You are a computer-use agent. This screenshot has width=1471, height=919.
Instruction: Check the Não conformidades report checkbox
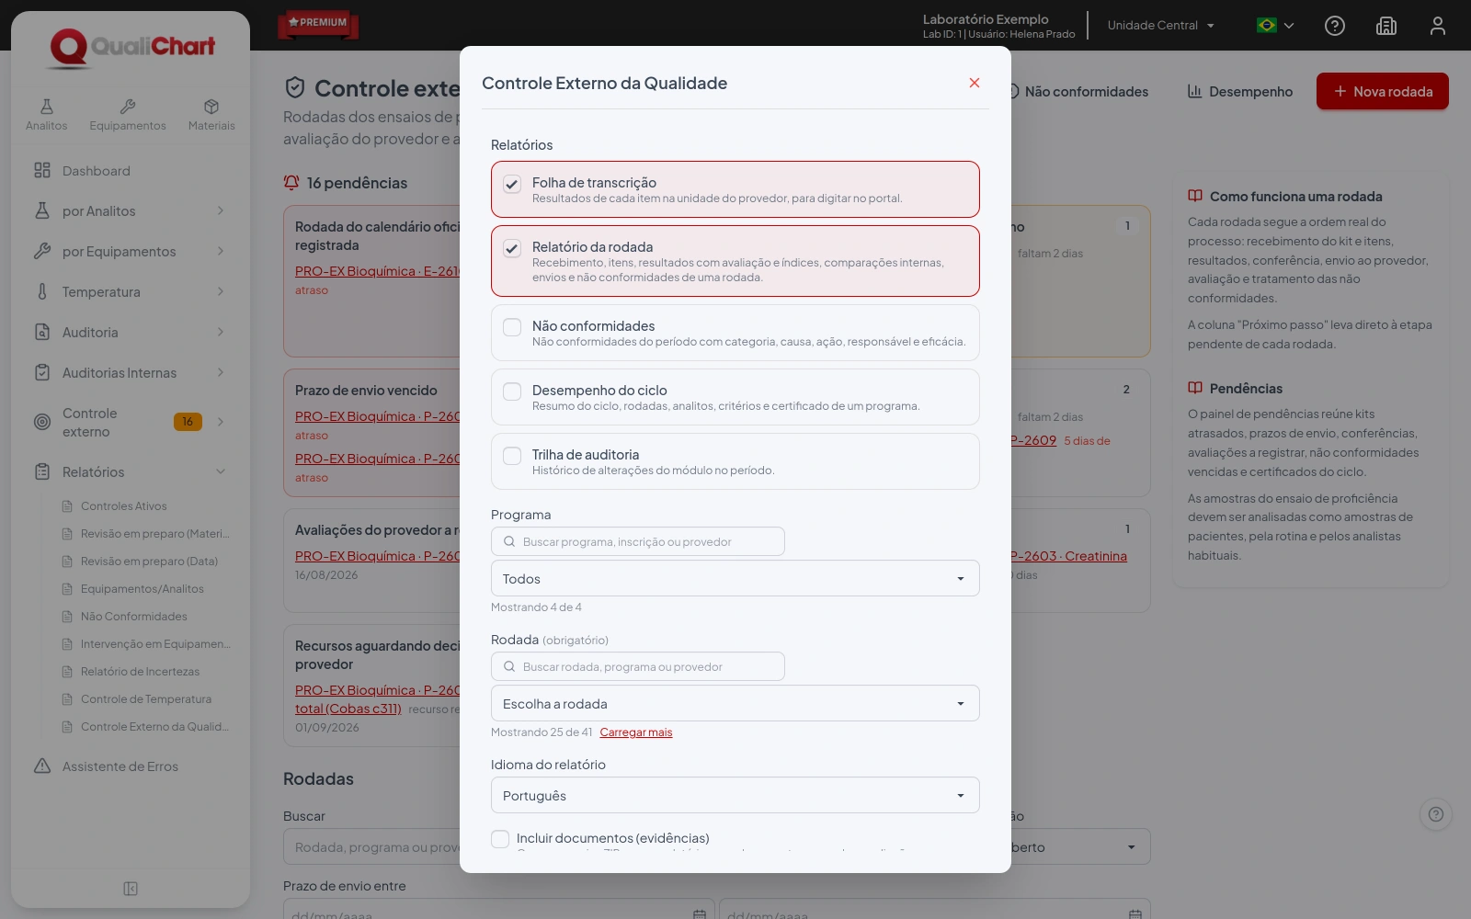512,326
